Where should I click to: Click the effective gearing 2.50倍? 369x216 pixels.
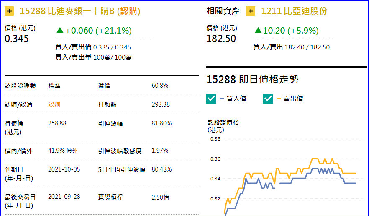(161, 197)
